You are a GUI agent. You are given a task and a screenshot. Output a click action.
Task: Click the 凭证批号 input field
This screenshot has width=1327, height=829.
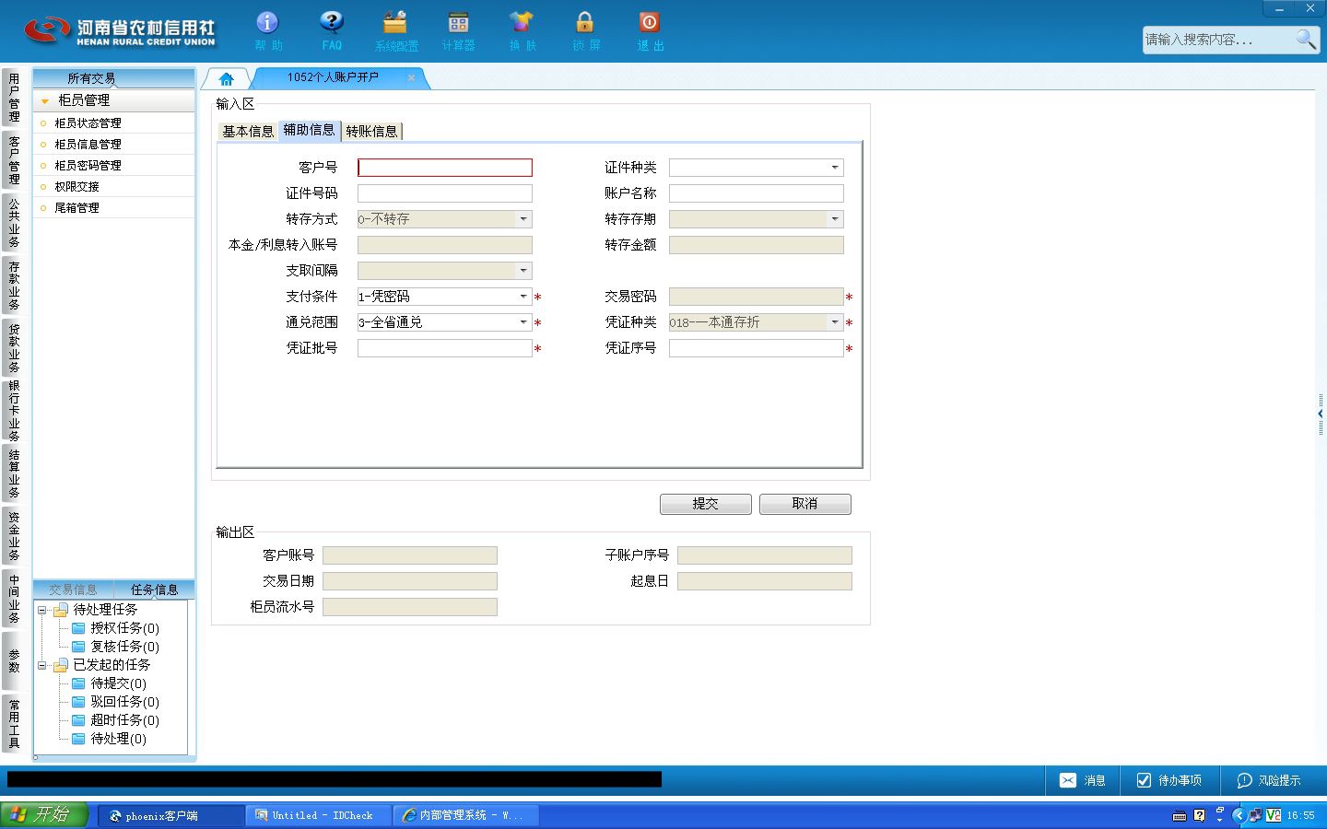pos(445,348)
